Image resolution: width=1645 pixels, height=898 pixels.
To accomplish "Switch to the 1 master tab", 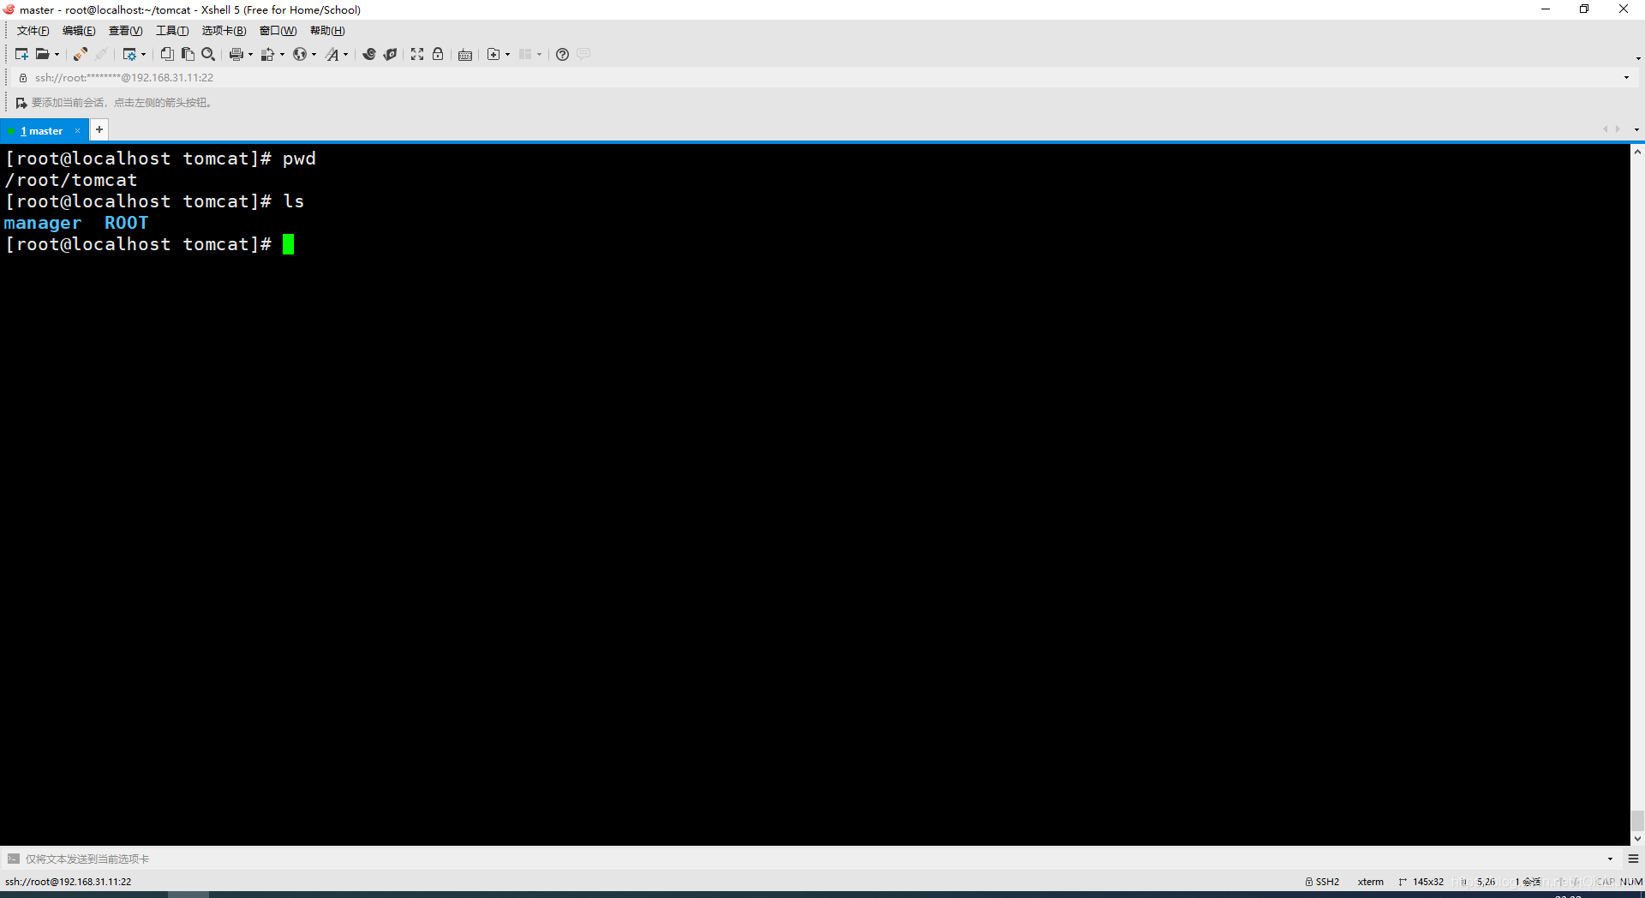I will [x=41, y=131].
